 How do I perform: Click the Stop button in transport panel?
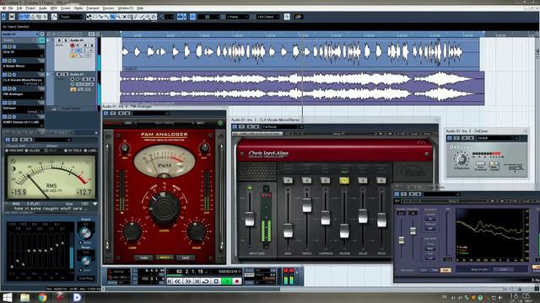coord(216,281)
